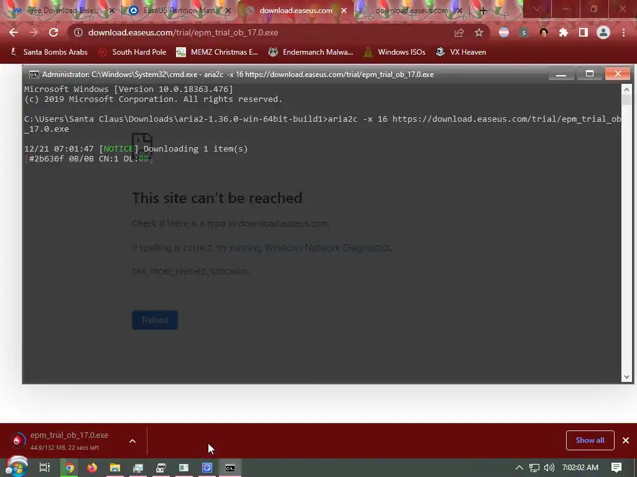Switch to the cmd.exe taskbar icon
The image size is (637, 477).
point(230,468)
